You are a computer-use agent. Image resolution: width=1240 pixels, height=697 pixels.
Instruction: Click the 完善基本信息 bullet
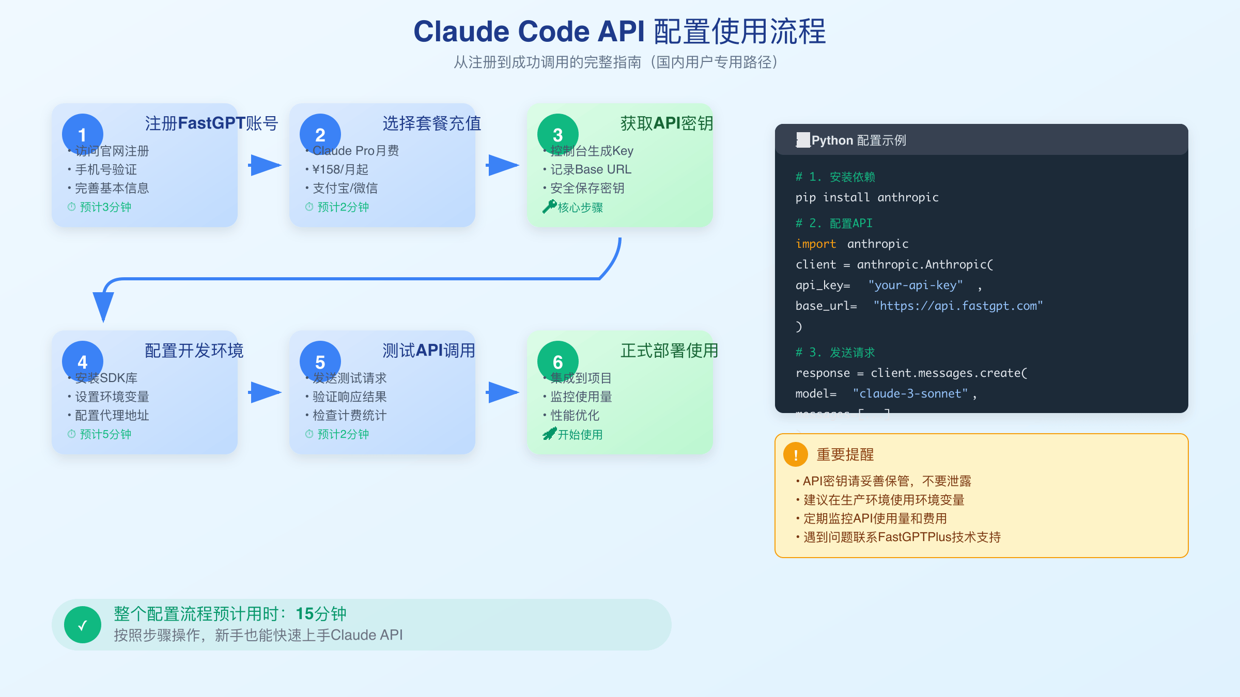[108, 188]
